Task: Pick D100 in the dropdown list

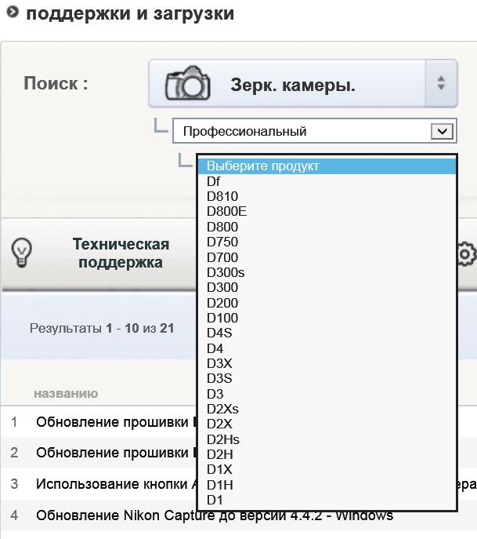Action: tap(327, 318)
